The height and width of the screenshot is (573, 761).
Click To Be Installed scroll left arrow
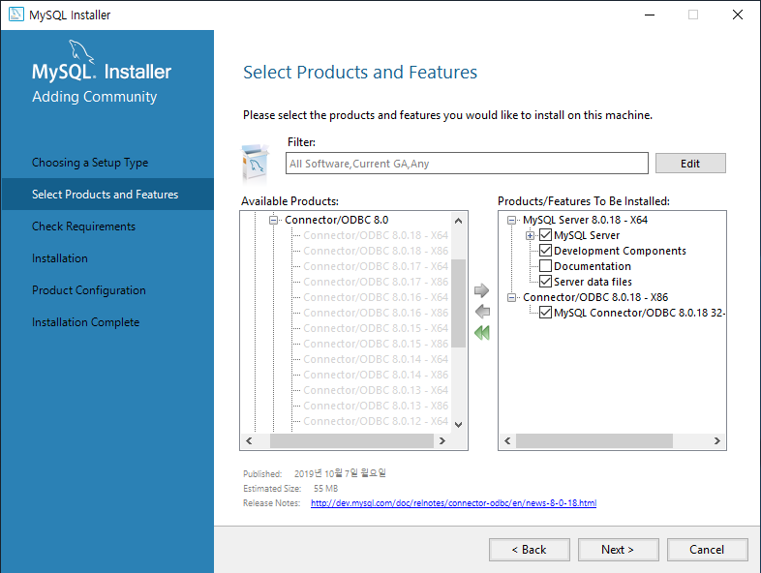tap(507, 441)
